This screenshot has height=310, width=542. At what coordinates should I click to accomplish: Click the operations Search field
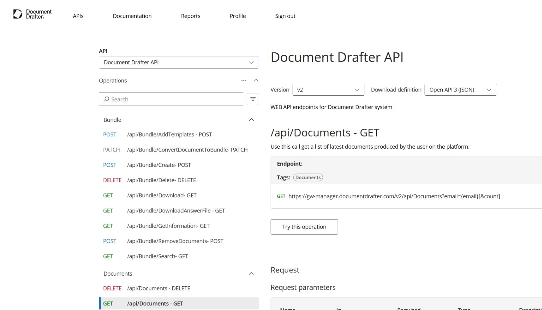pyautogui.click(x=171, y=99)
